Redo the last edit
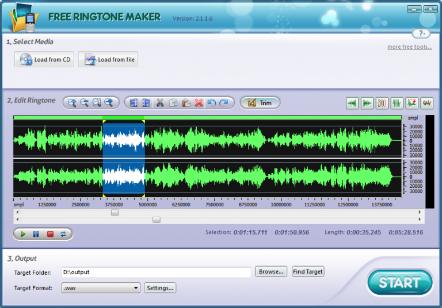 (224, 103)
